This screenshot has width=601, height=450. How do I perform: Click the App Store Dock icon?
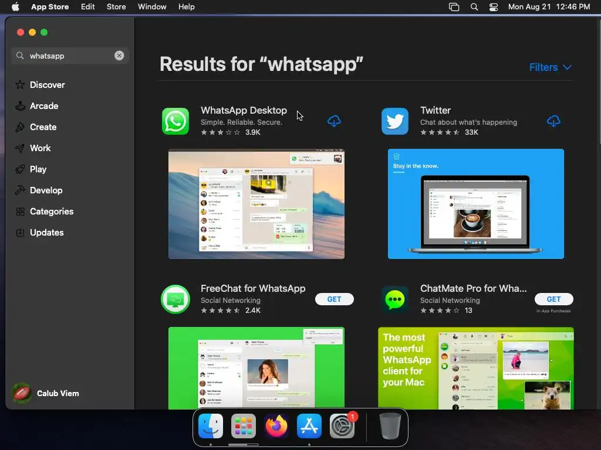(309, 426)
